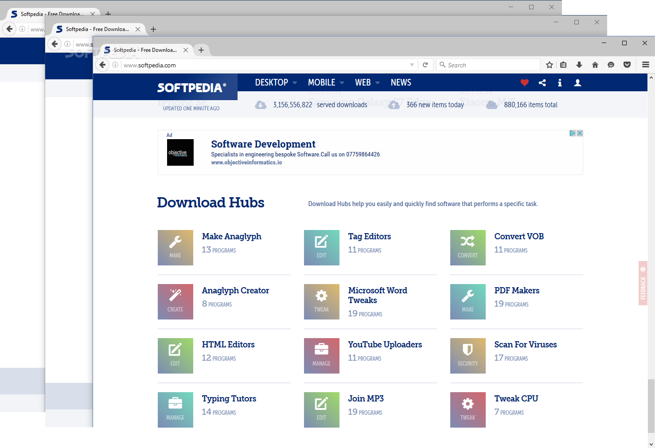Open a new tab in the front window
655x448 pixels.
pos(201,50)
